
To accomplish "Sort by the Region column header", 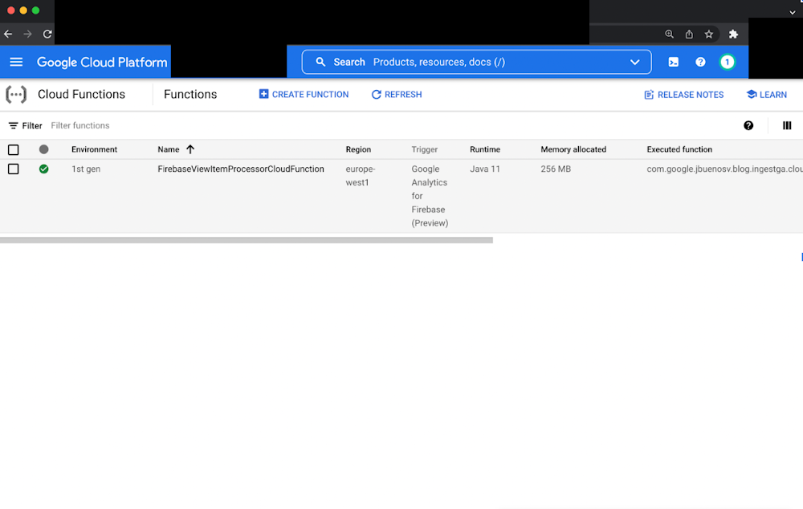I will click(358, 149).
